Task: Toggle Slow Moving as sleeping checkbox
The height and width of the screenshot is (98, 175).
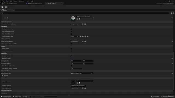Action: (71, 66)
